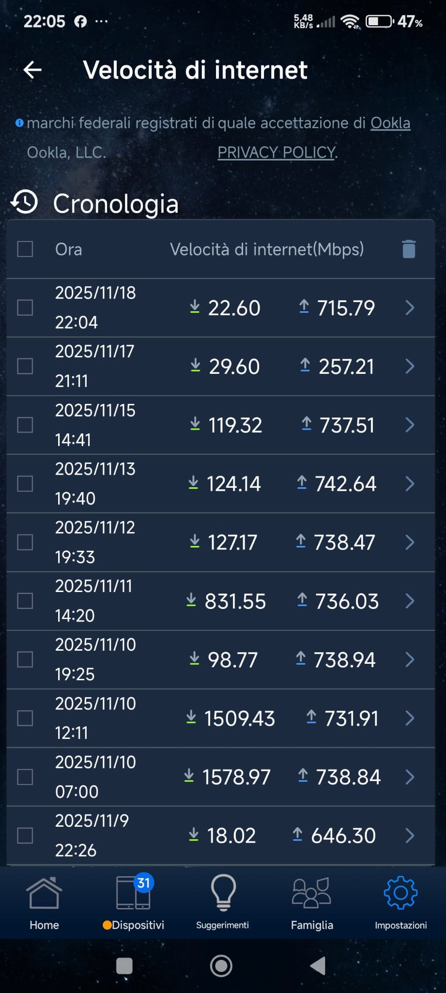Viewport: 446px width, 993px height.
Task: Check the 2025/11/18 22:04 entry checkbox
Action: tap(25, 307)
